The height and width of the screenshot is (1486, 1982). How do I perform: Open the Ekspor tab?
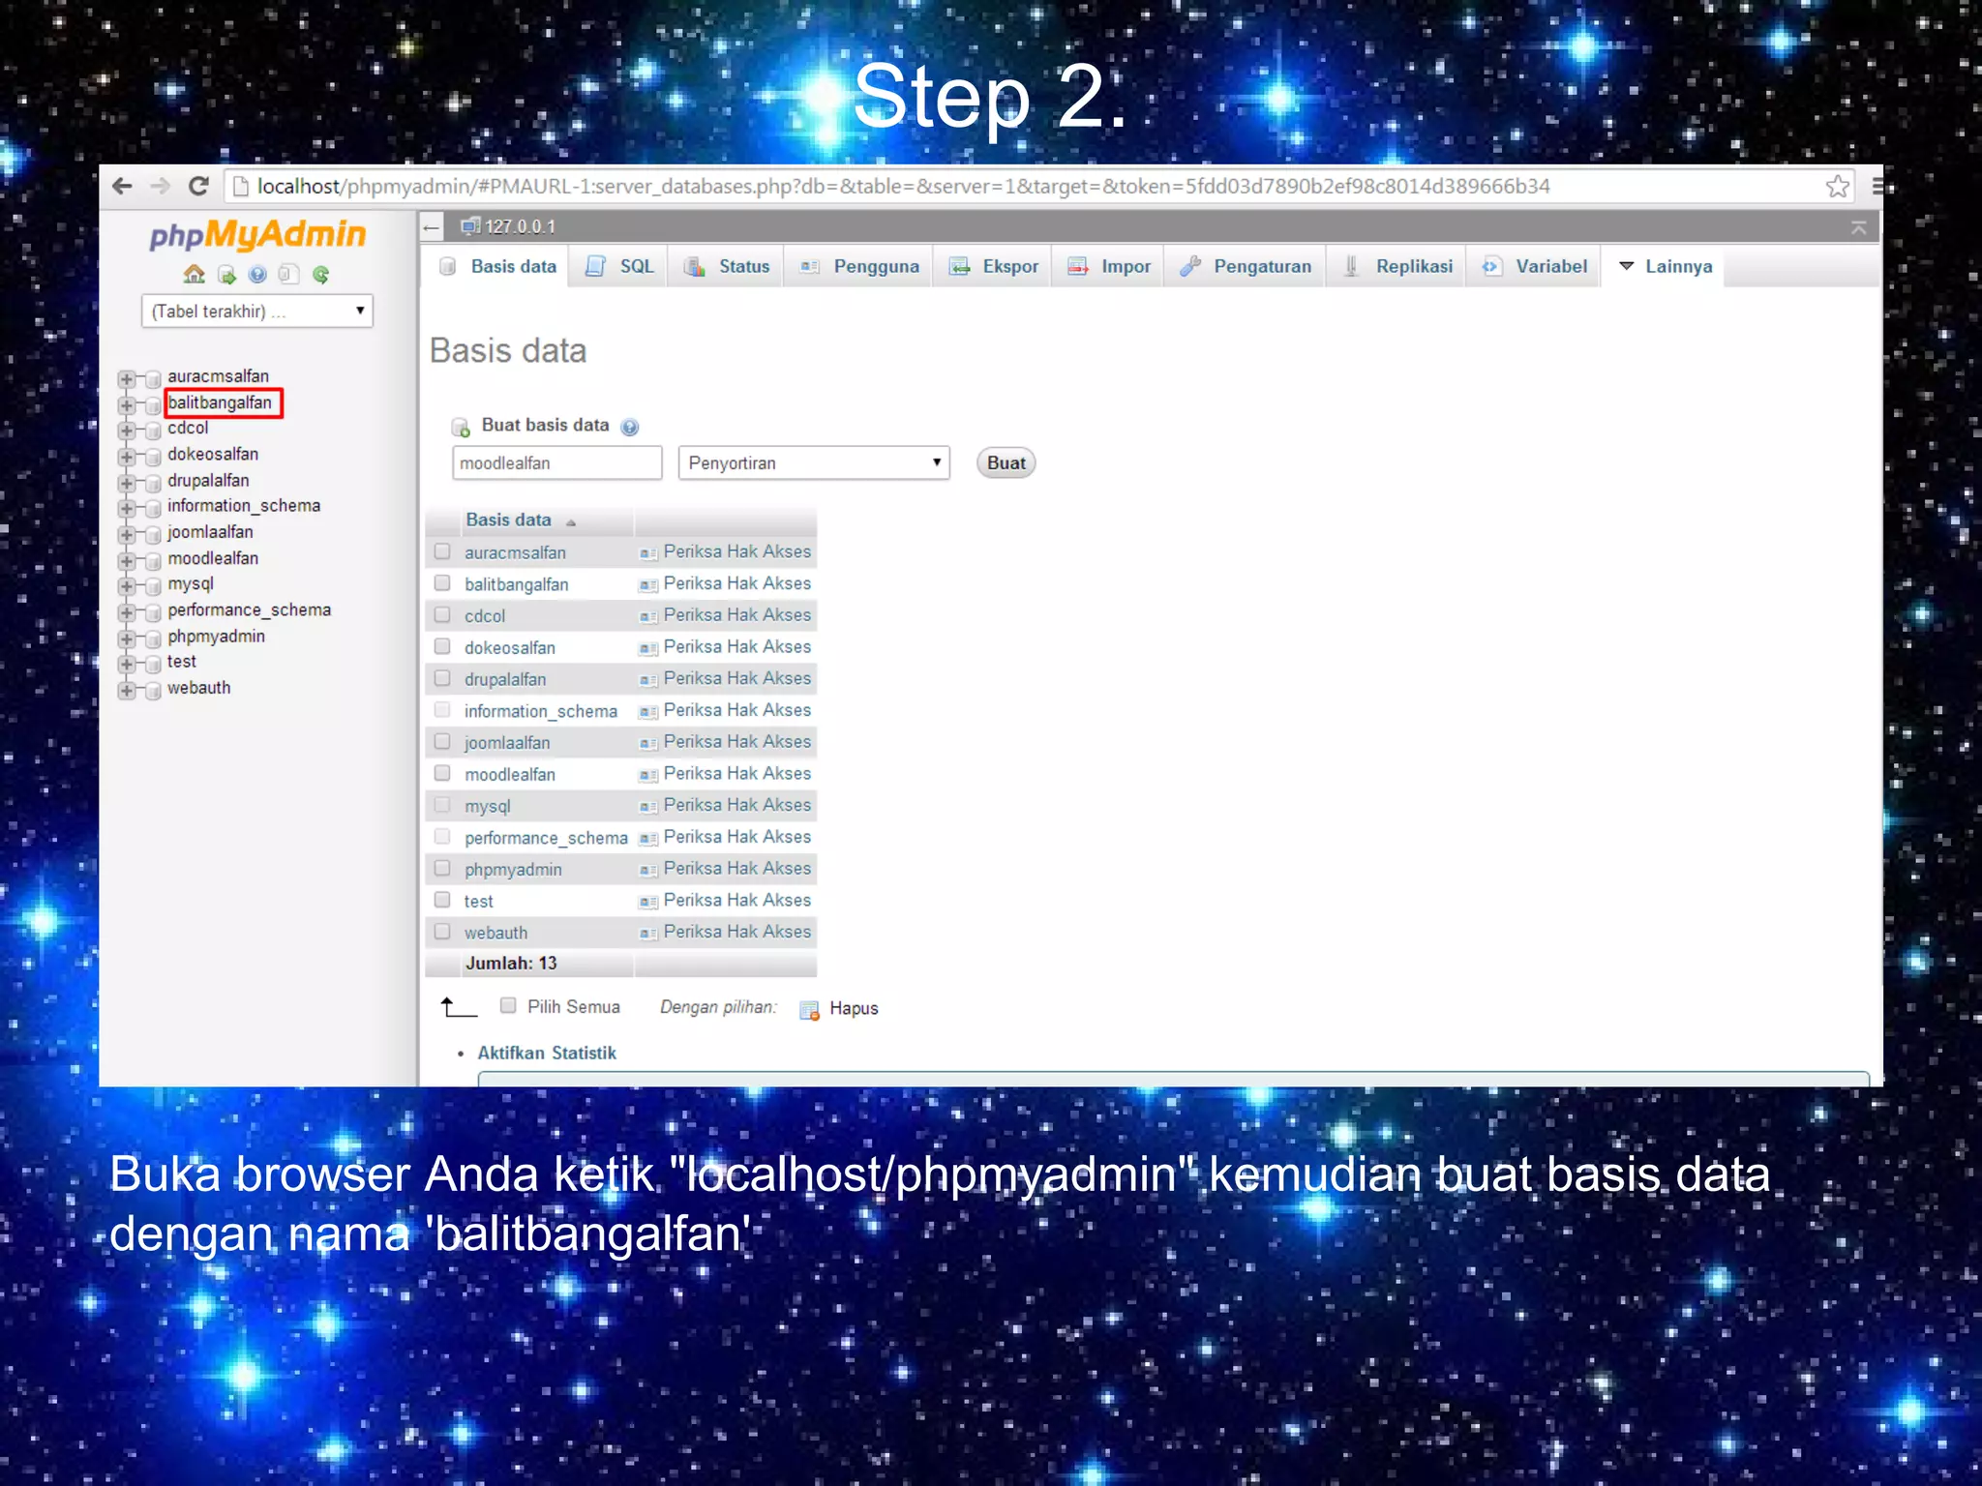(x=993, y=266)
